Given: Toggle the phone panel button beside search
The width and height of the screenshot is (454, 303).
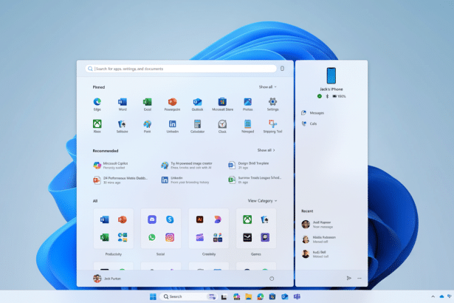Looking at the screenshot, I should (x=282, y=69).
